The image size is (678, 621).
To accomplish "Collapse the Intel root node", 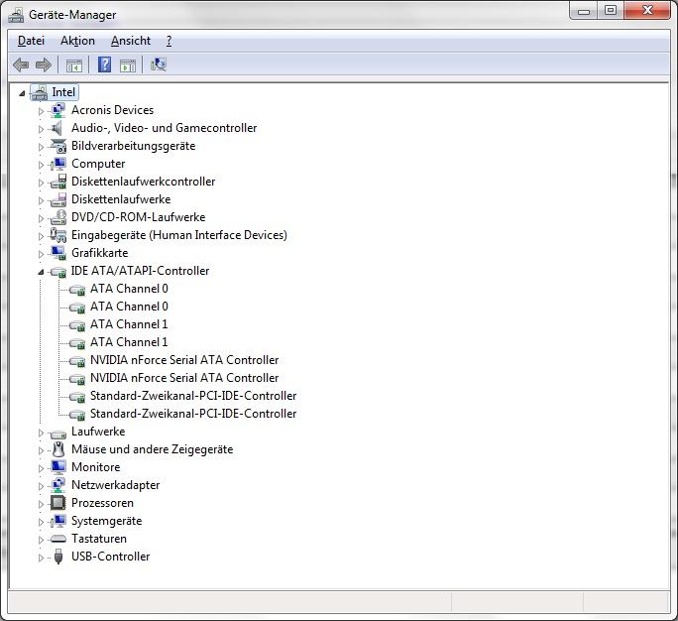I will [22, 93].
